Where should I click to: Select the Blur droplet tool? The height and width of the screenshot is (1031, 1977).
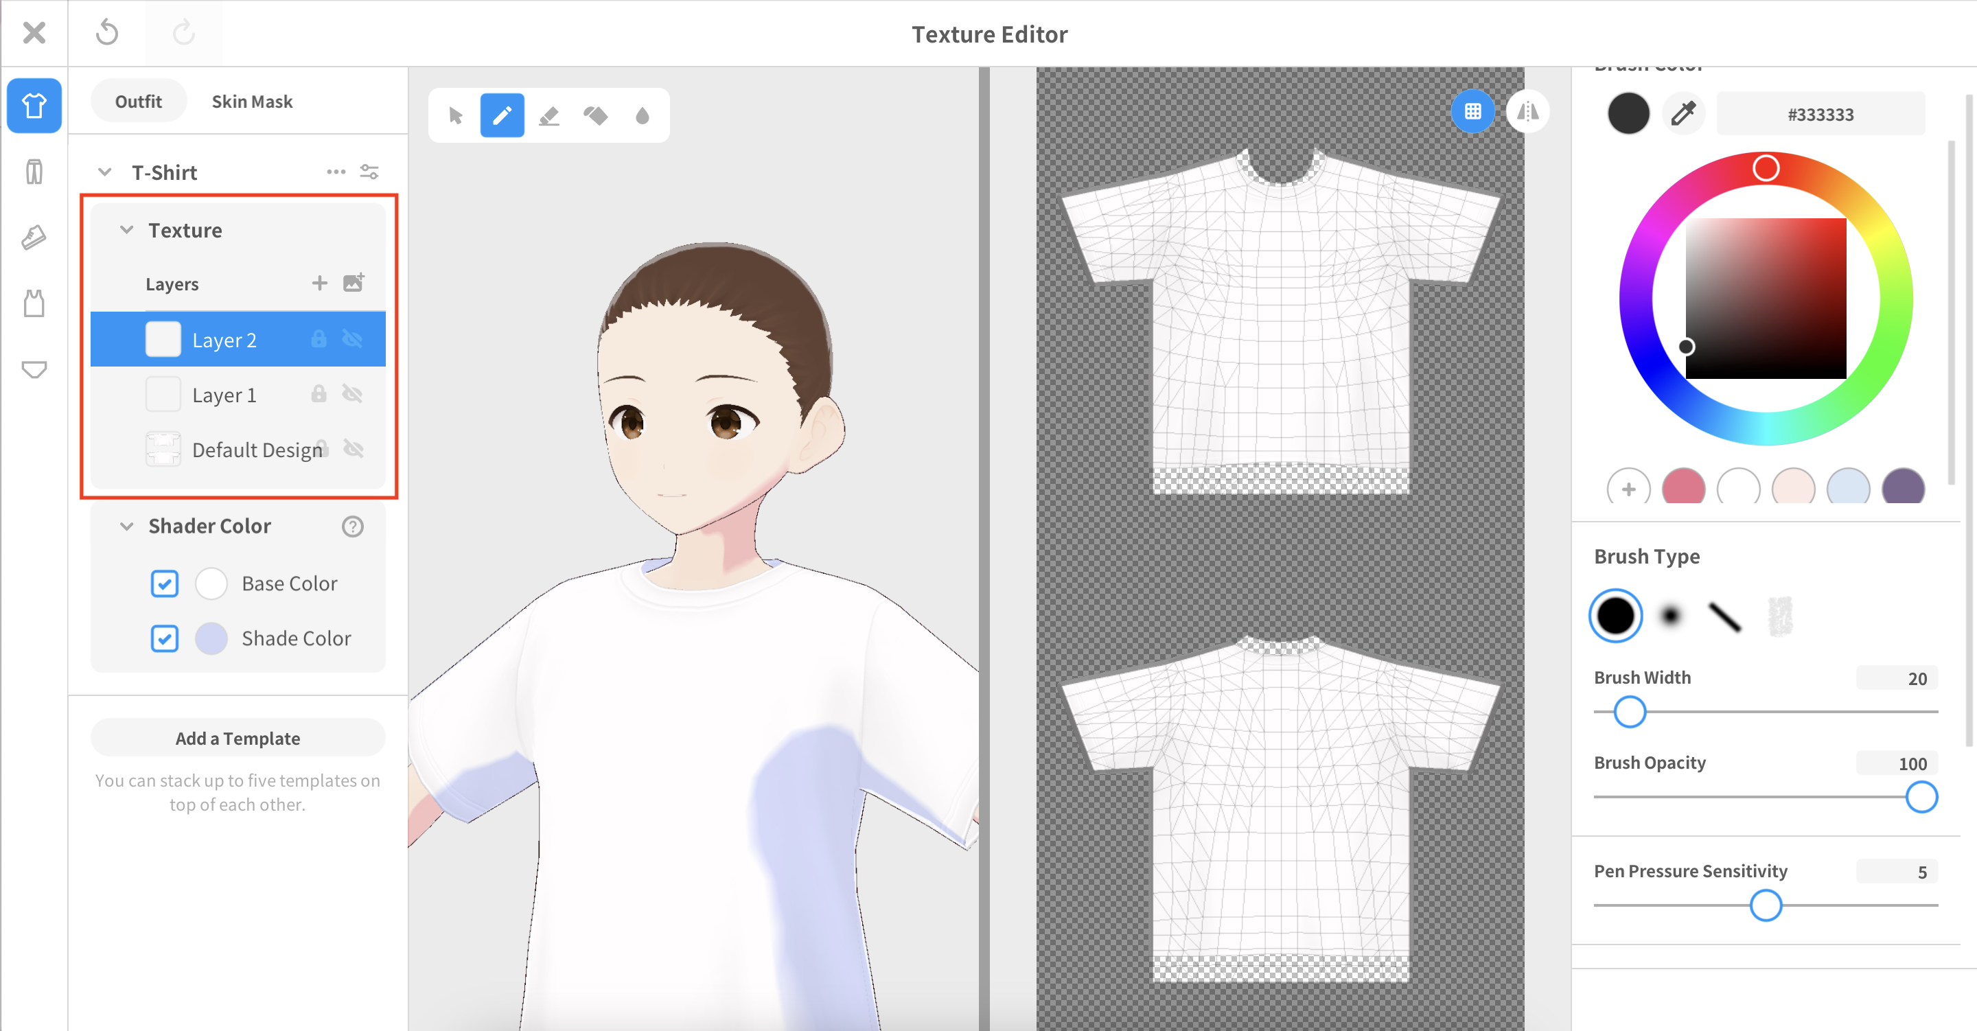[x=643, y=116]
